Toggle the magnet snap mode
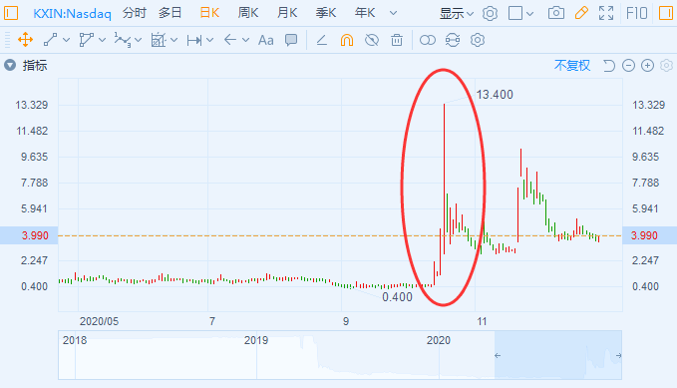This screenshot has height=388, width=677. click(347, 40)
